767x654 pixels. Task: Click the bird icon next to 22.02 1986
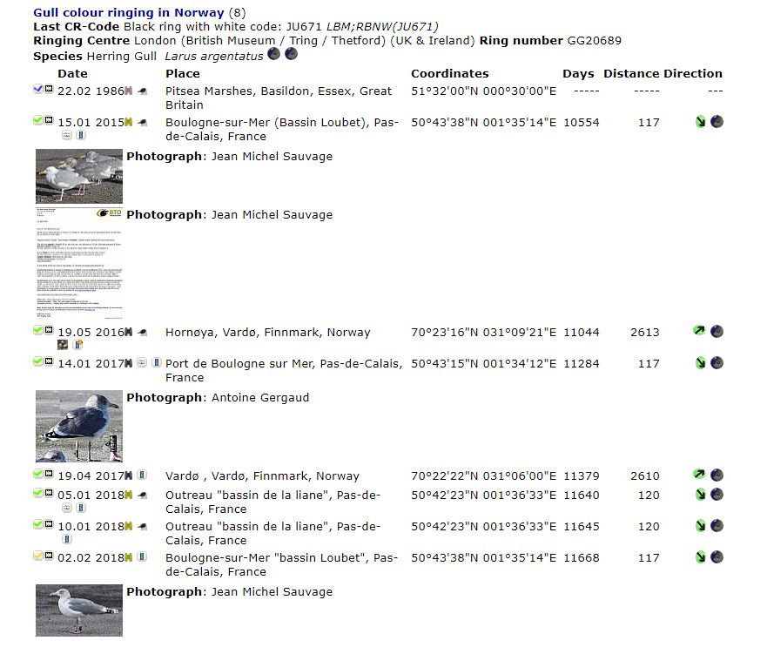tap(143, 91)
